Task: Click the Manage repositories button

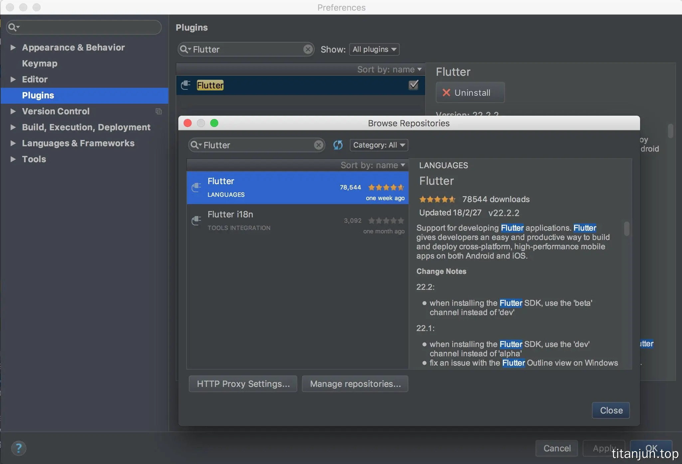Action: pos(355,384)
